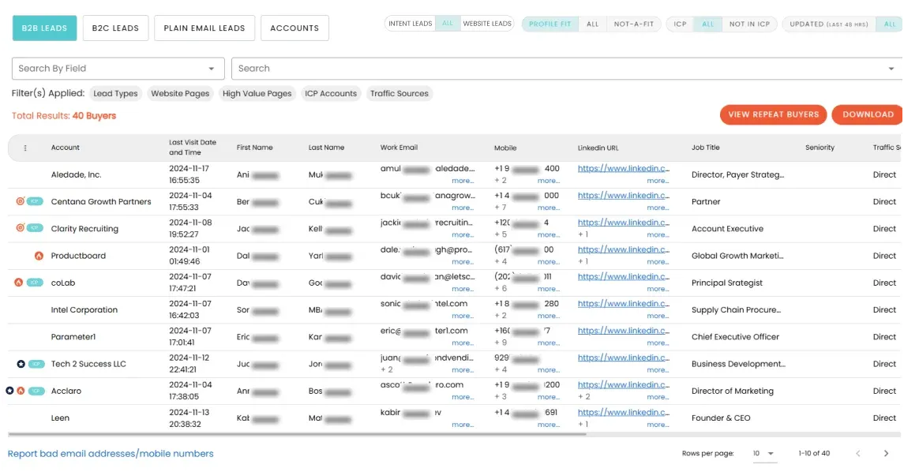
Task: Click the flame icon next to coLab
Action: click(x=19, y=283)
